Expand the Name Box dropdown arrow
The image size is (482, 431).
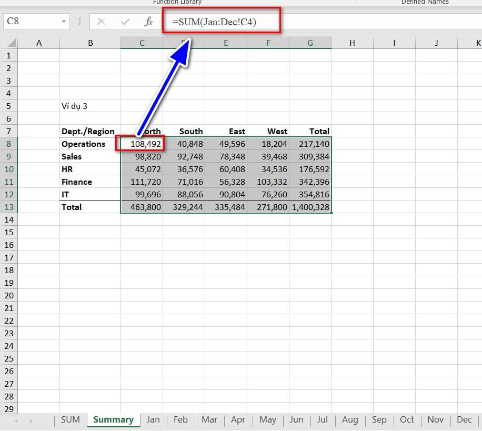point(64,22)
